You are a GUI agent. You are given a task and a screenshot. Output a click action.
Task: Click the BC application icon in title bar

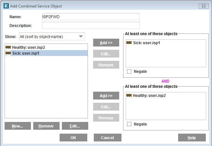point(6,6)
